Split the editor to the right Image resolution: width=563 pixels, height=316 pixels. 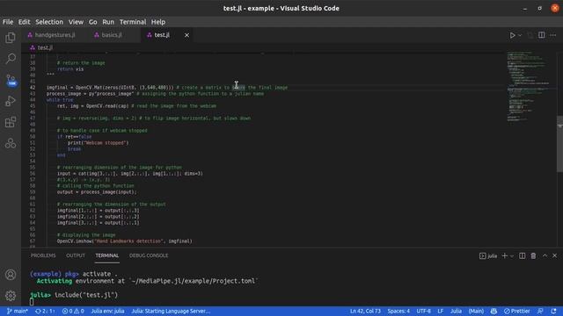[x=542, y=35]
